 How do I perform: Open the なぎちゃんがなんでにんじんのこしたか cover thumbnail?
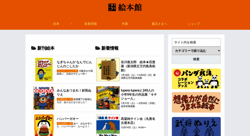[44, 69]
